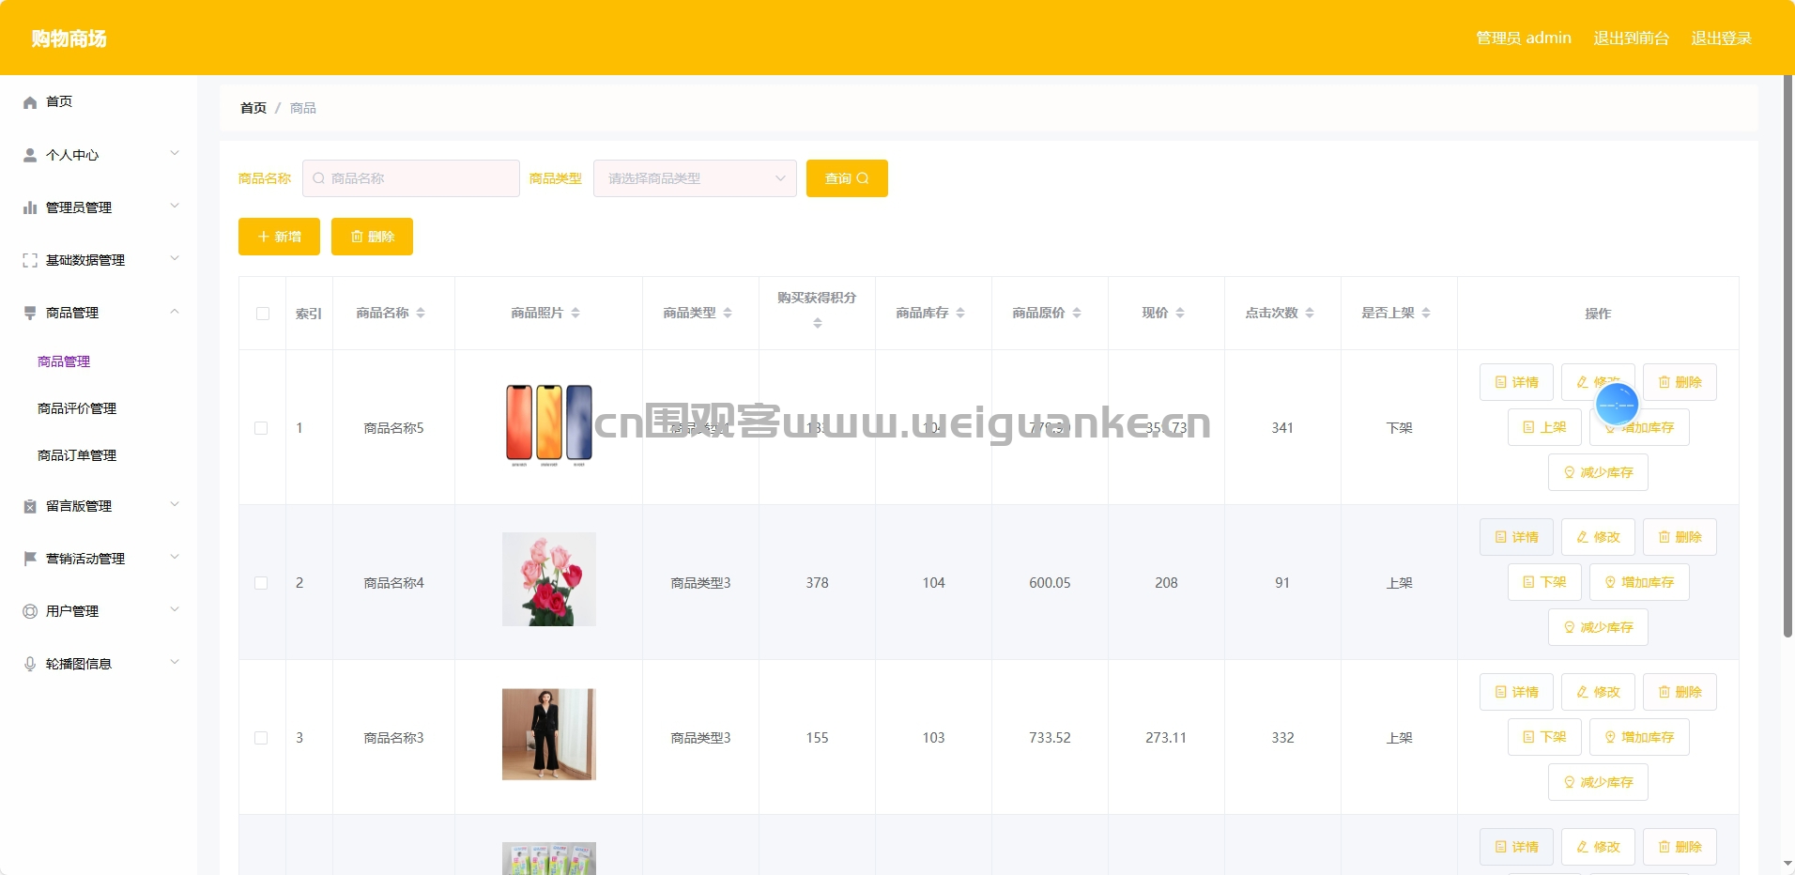The width and height of the screenshot is (1795, 875).
Task: Sort by 购买获得积分 column arrows
Action: 818,323
